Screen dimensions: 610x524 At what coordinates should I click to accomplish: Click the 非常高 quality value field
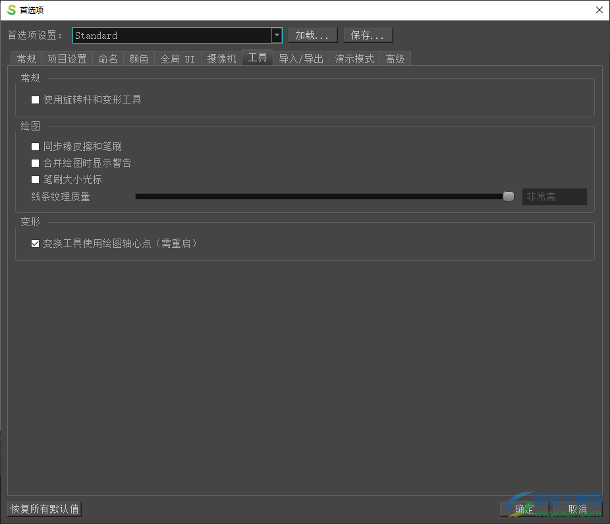click(x=555, y=196)
